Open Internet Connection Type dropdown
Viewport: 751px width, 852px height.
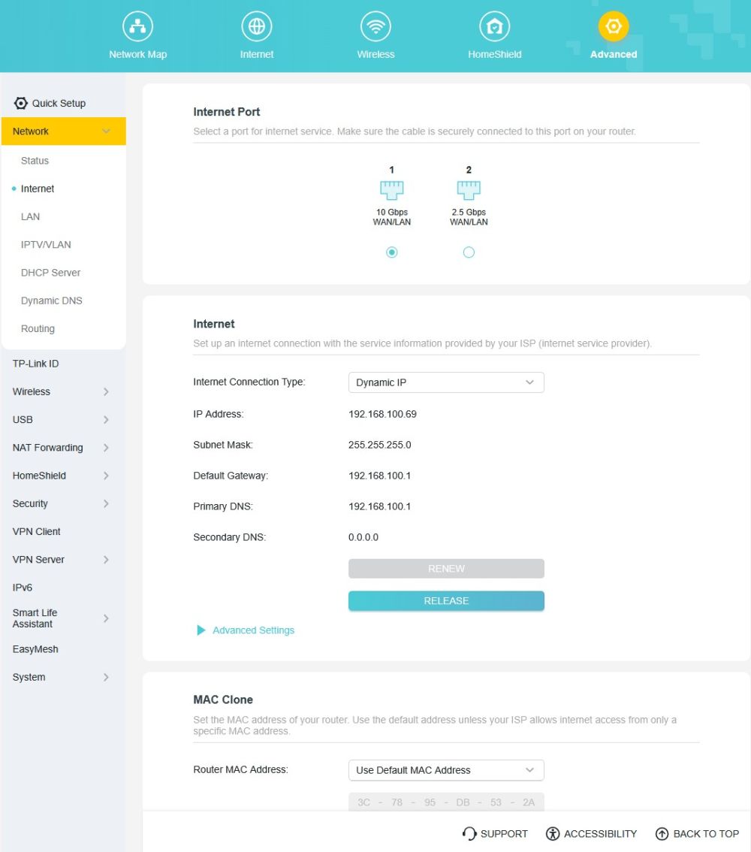coord(446,382)
